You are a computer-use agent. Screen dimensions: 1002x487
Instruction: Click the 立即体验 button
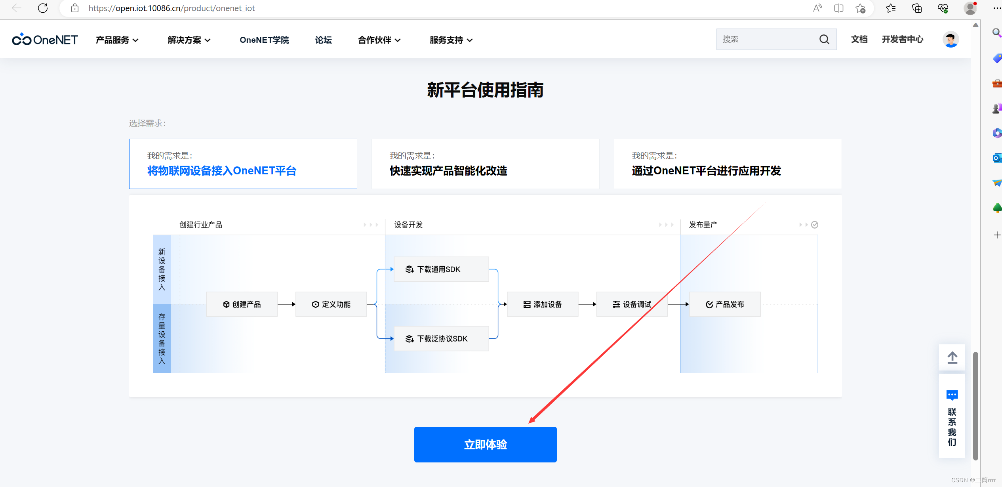point(485,444)
